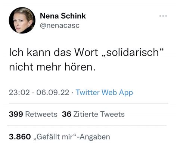The image size is (177, 144).
Task: Open the 23:02 timestamp link
Action: click(19, 93)
